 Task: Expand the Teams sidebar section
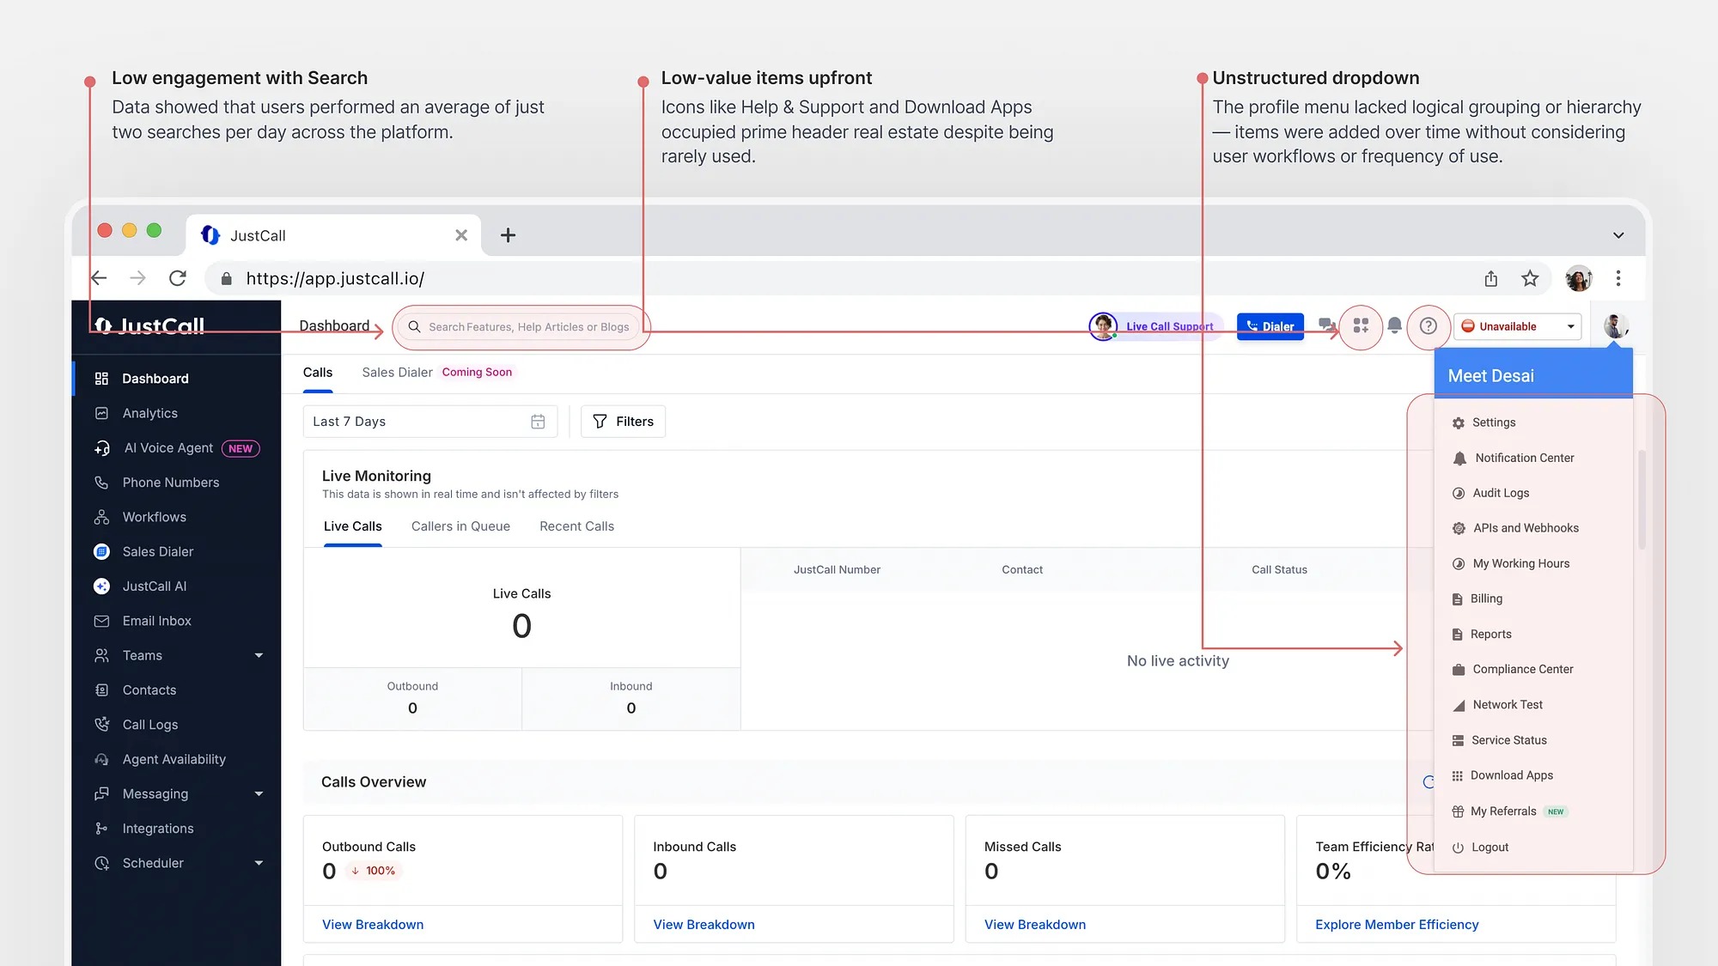tap(258, 656)
